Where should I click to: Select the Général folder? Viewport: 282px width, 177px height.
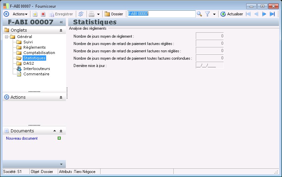tap(24, 37)
